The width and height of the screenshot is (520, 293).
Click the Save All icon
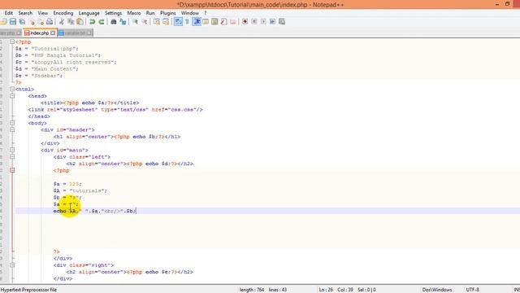[x=22, y=22]
